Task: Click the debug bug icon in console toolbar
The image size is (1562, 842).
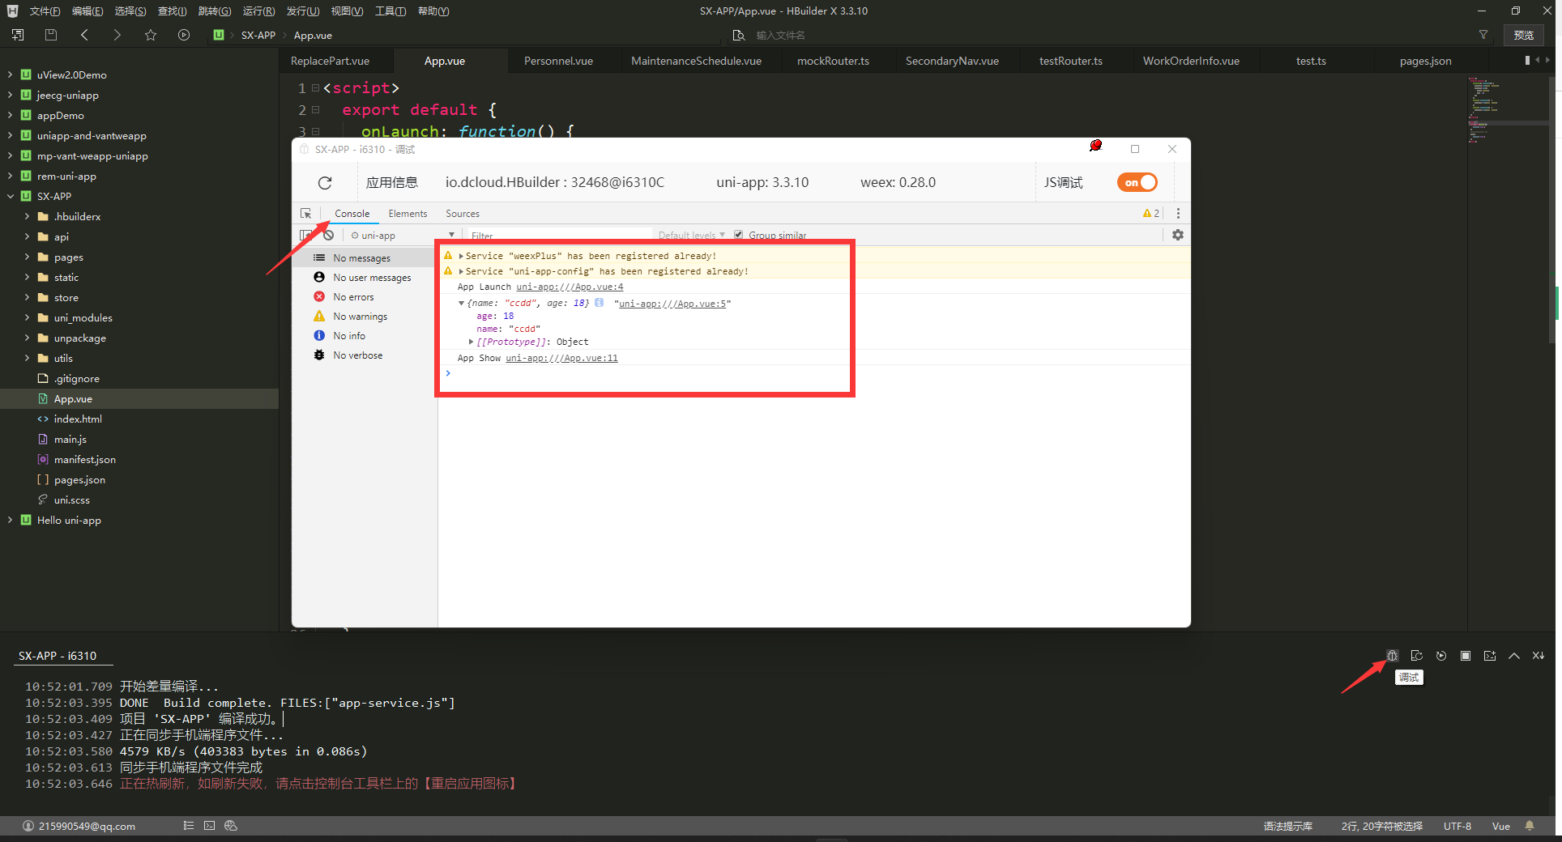Action: (1392, 656)
